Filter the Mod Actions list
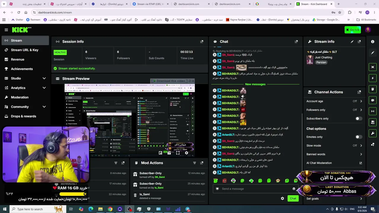The image size is (379, 213). (195, 163)
